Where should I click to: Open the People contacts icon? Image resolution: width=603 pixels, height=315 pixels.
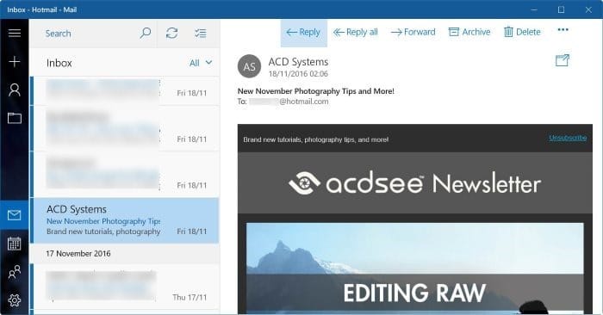coord(15,272)
